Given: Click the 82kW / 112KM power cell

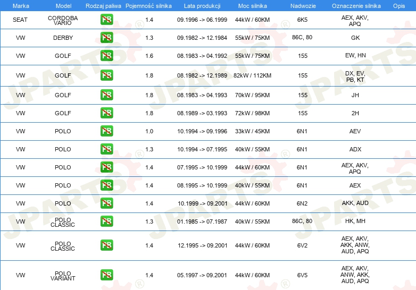Looking at the screenshot, I should click(x=252, y=75).
